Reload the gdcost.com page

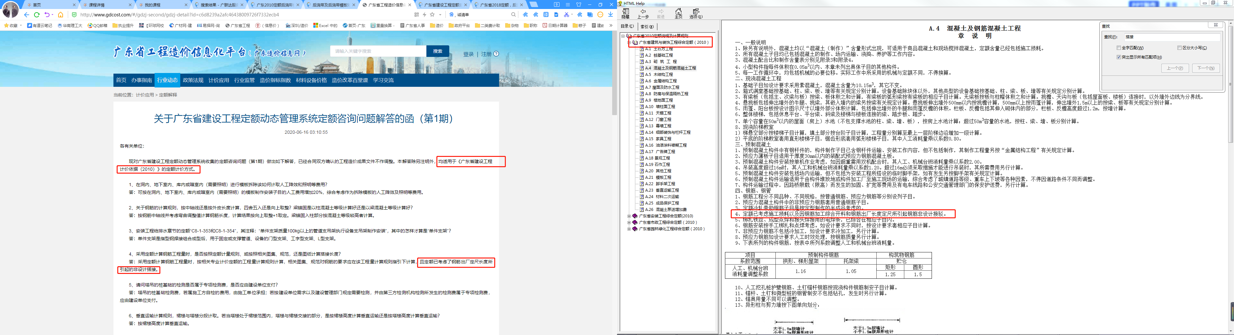tap(36, 15)
